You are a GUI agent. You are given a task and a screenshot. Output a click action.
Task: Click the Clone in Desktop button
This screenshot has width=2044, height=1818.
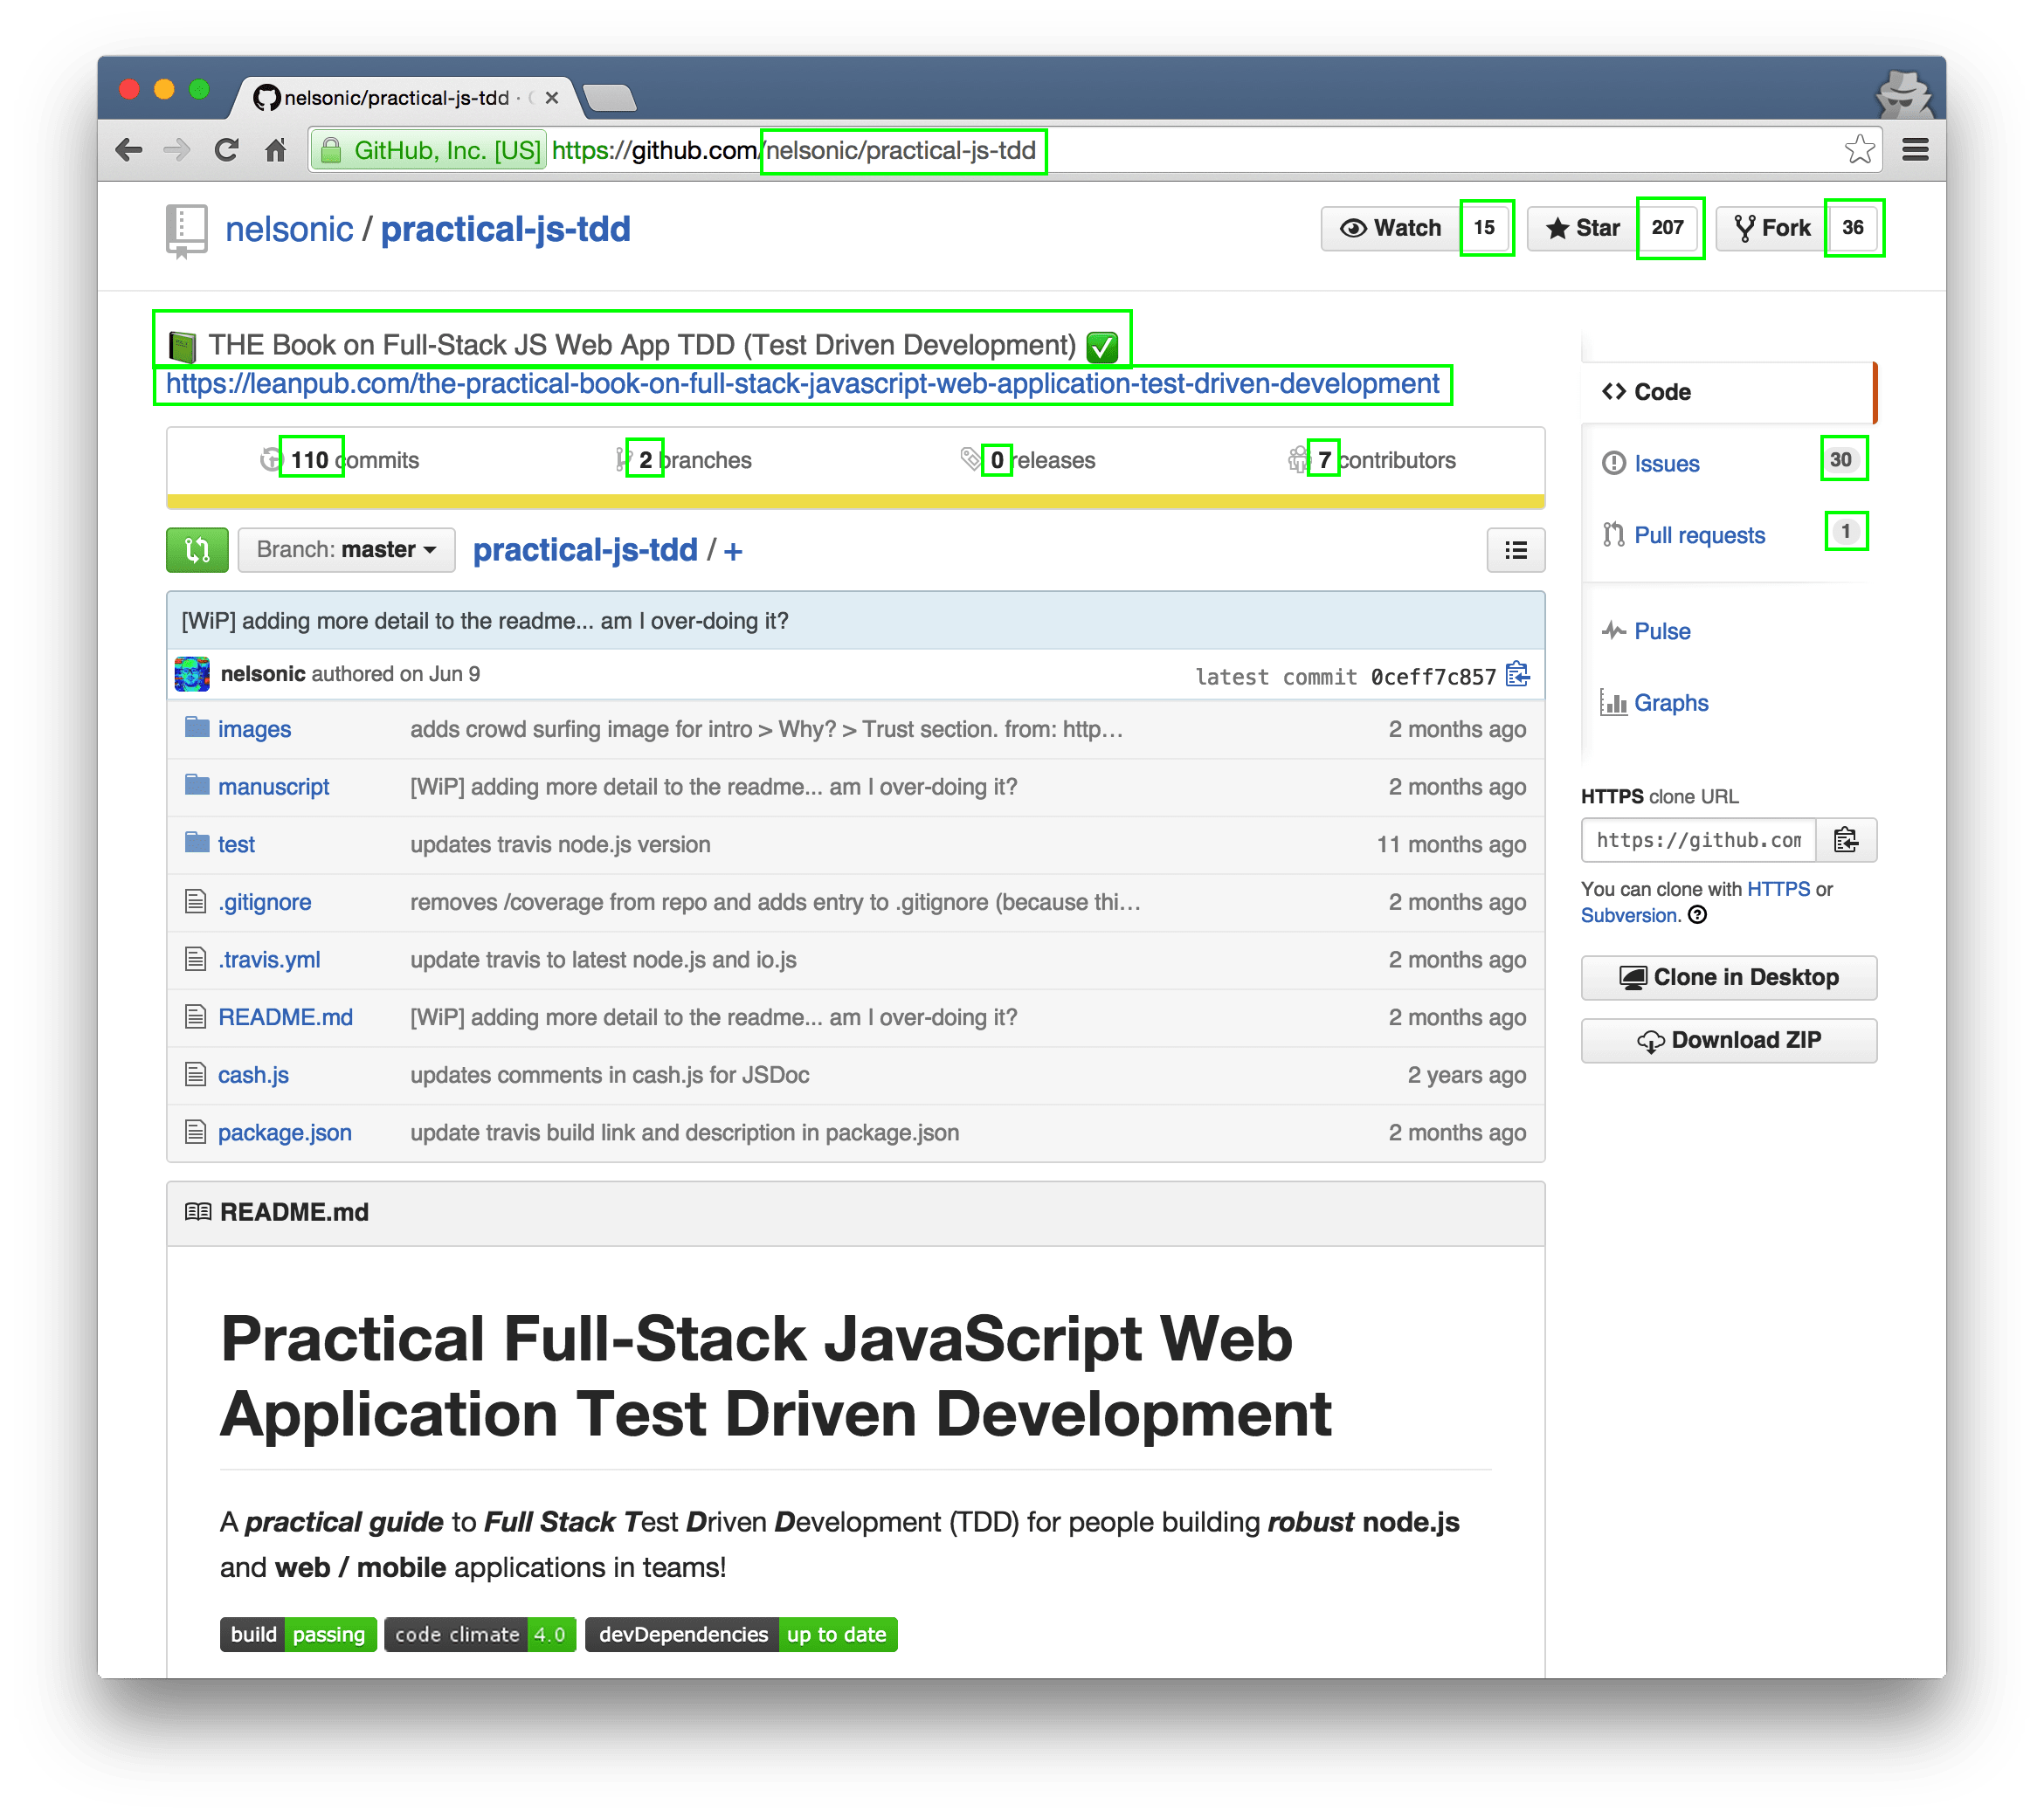click(1728, 977)
